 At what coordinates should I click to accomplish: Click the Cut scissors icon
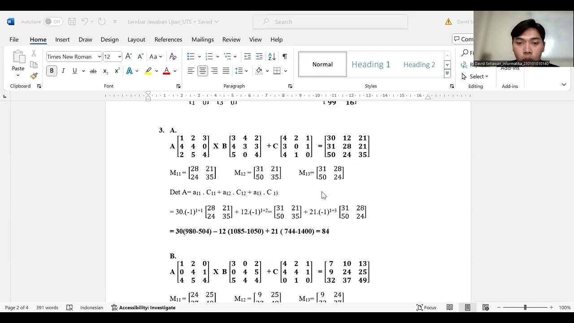click(34, 53)
